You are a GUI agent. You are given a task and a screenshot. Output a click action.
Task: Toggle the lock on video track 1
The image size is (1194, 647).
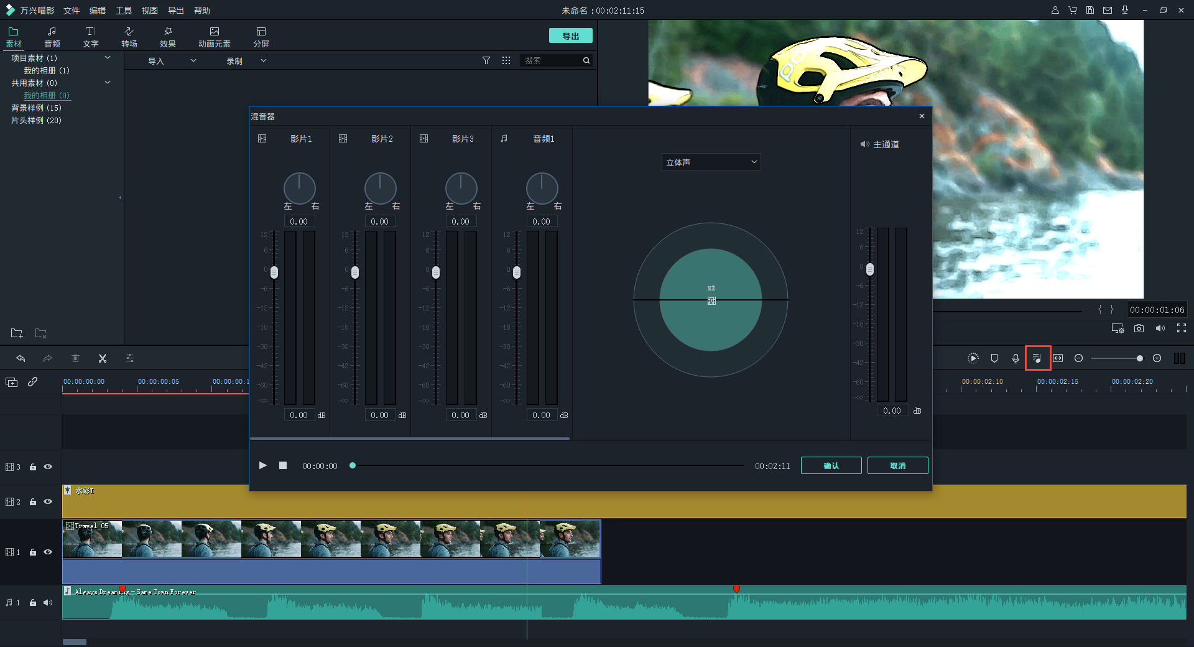pos(33,552)
